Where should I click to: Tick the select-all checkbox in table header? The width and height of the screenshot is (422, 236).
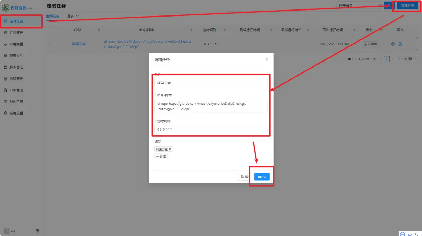[x=51, y=30]
